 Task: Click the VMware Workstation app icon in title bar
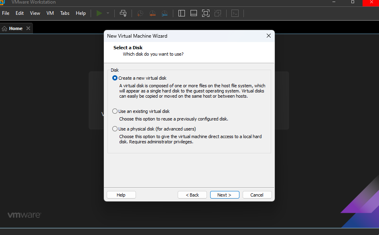2,2
